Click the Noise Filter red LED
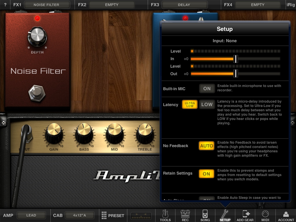Image resolution: width=296 pixels, height=222 pixels. [x=37, y=18]
